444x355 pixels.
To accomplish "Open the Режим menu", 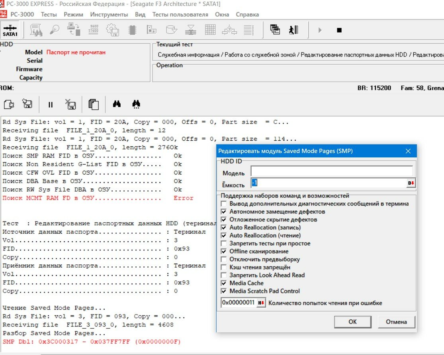I will point(73,14).
